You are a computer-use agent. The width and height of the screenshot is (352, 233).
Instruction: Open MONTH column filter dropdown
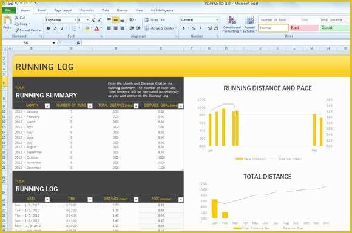tap(47, 106)
